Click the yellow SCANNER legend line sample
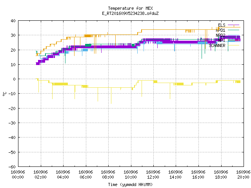Viewport: 251px width, 188px height. pos(234,45)
